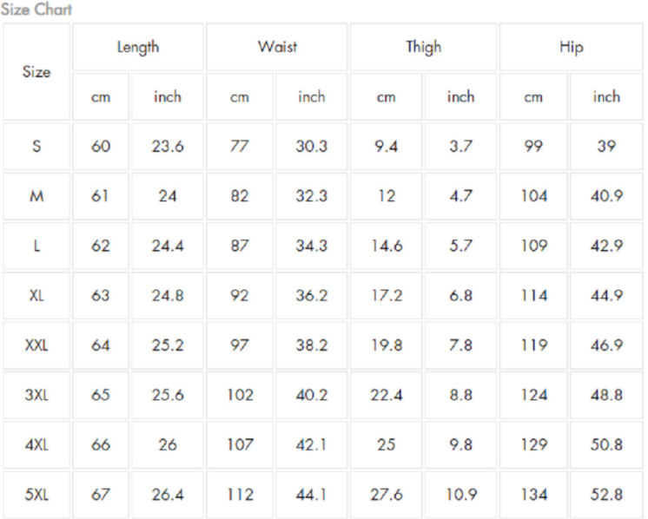Click the Hip column header
This screenshot has width=648, height=519.
(x=571, y=47)
